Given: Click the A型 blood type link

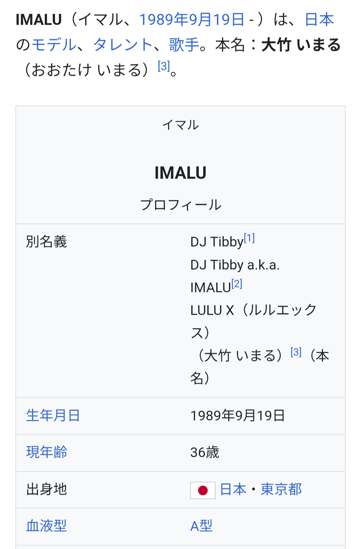Looking at the screenshot, I should pyautogui.click(x=201, y=526).
